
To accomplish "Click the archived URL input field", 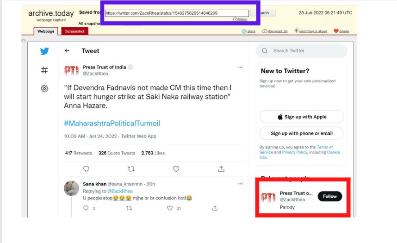I will pyautogui.click(x=177, y=13).
